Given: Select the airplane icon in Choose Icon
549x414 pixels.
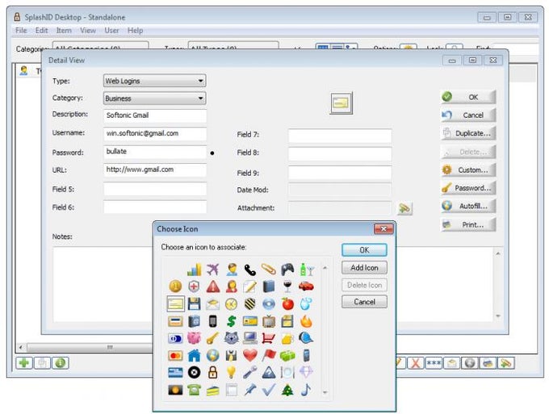Looking at the screenshot, I should coord(212,269).
